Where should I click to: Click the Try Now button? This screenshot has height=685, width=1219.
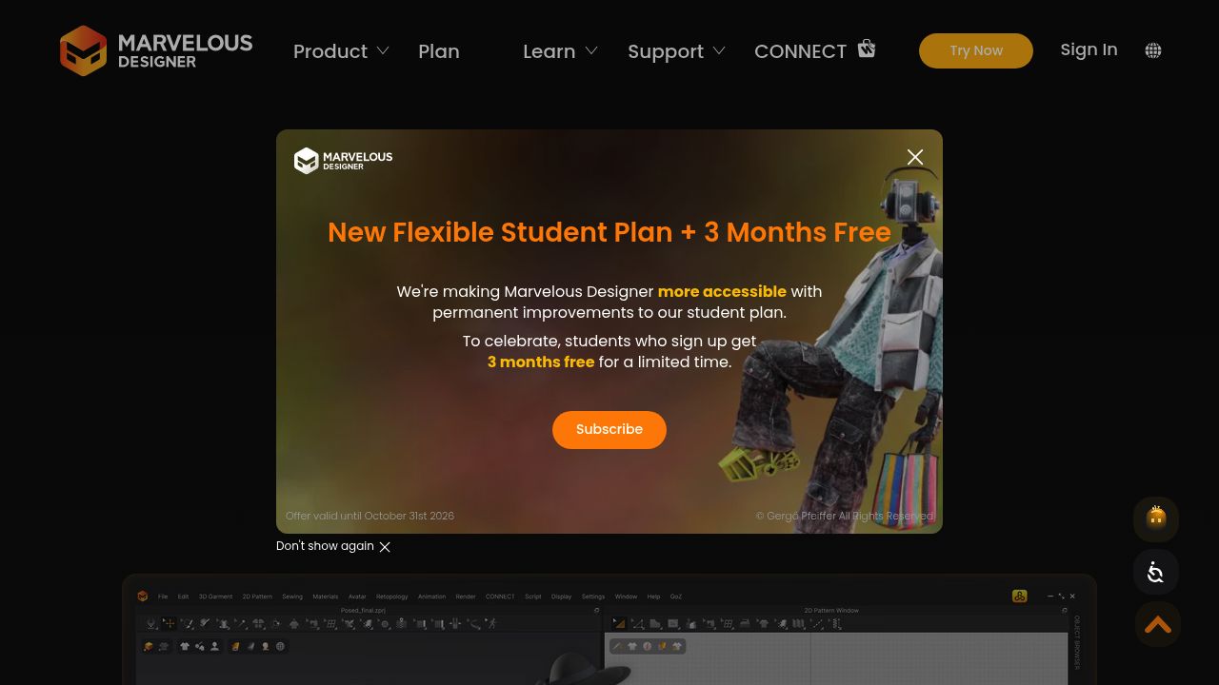(976, 50)
